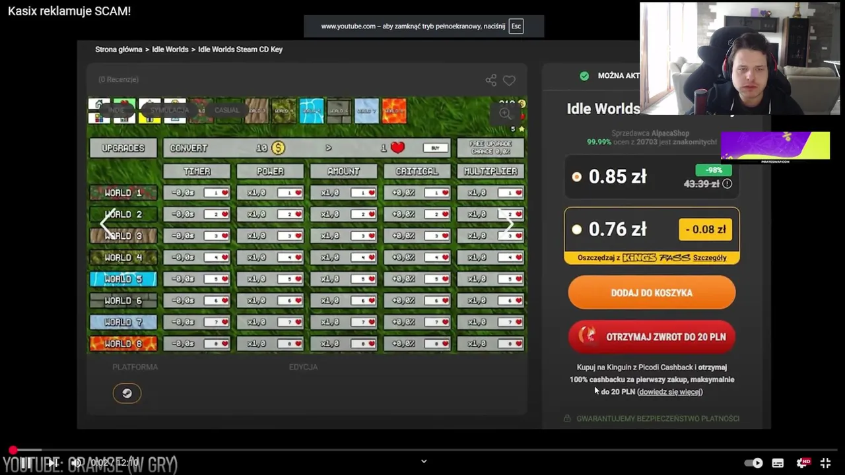Go to 'Strona główna' breadcrumb
The width and height of the screenshot is (845, 475).
(x=119, y=49)
